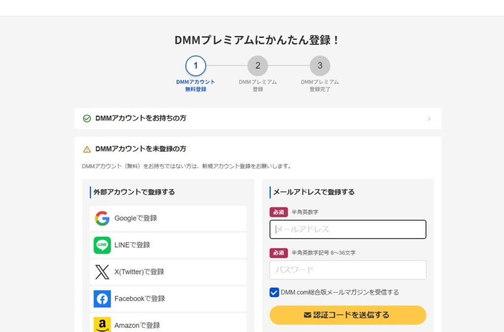Screen dimensions: 504x332
Task: Click the メールアドレスで登録する section title
Action: point(314,192)
